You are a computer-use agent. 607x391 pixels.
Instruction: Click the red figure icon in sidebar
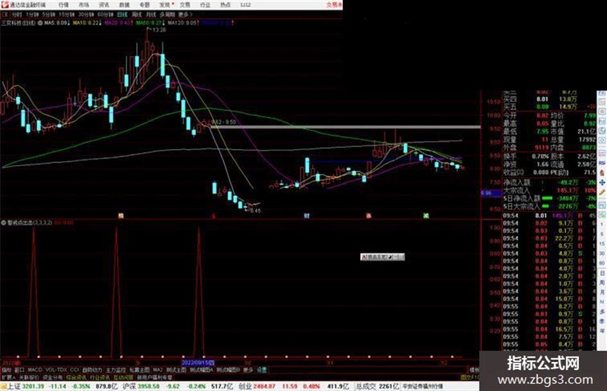(602, 173)
